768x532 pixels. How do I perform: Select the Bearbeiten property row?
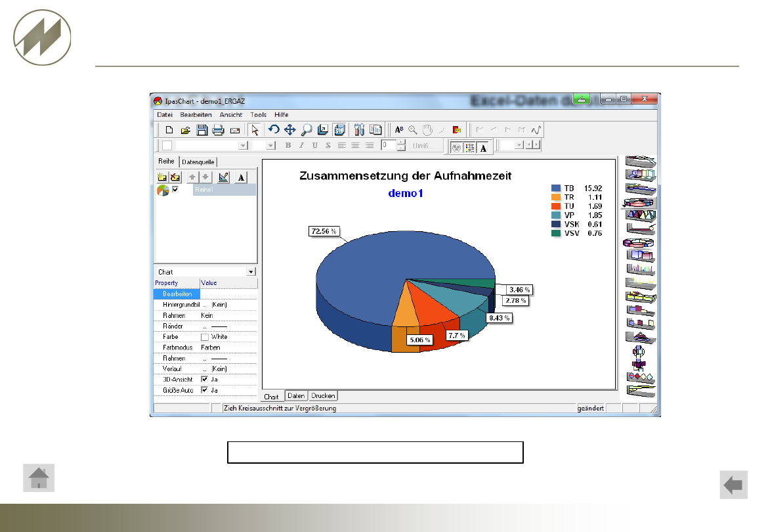[x=205, y=294]
